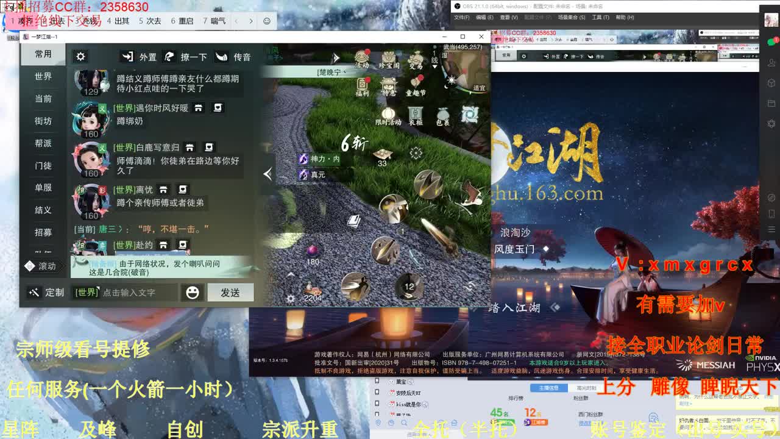Open the 福利 welfare icon
This screenshot has width=780, height=439.
pos(362,87)
